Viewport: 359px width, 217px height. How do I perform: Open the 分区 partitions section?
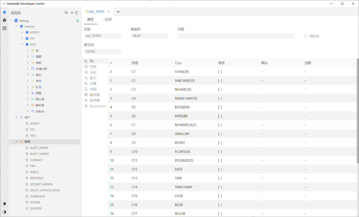93,72
